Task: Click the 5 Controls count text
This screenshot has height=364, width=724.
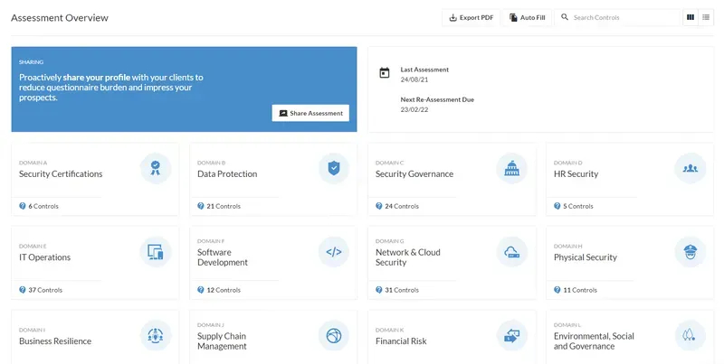Action: pyautogui.click(x=578, y=206)
